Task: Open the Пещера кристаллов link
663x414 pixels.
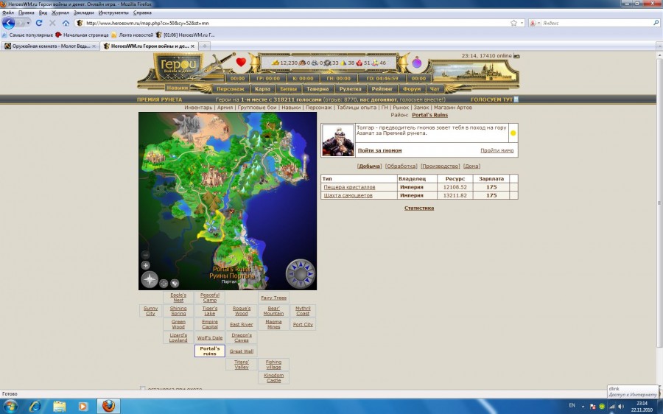Action: coord(349,187)
